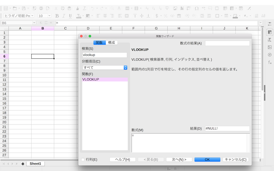This screenshot has height=171, width=274.
Task: Select VLOOKUP in the function list
Action: click(x=105, y=79)
